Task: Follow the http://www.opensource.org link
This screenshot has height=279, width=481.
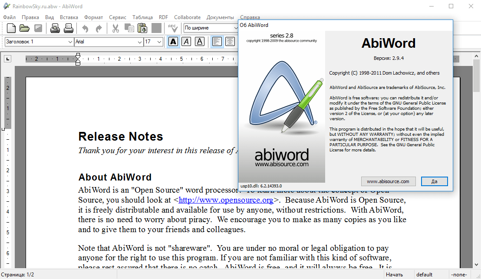Action: pyautogui.click(x=226, y=200)
